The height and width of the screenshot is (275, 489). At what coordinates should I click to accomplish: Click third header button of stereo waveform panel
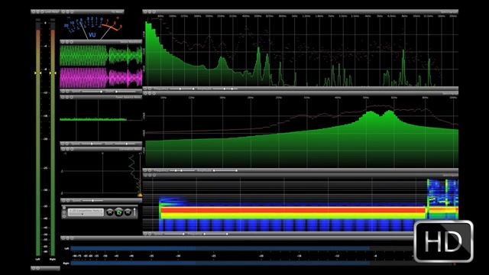71,41
